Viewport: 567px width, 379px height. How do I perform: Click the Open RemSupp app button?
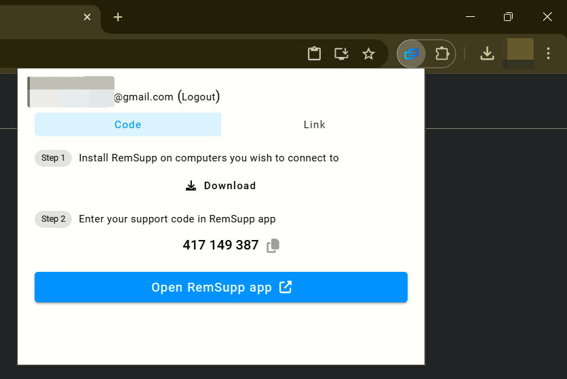click(221, 287)
